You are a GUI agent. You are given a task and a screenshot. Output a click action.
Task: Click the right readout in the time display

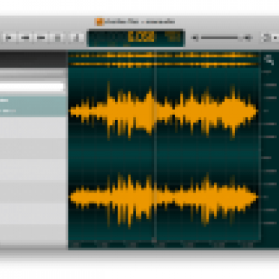172,37
